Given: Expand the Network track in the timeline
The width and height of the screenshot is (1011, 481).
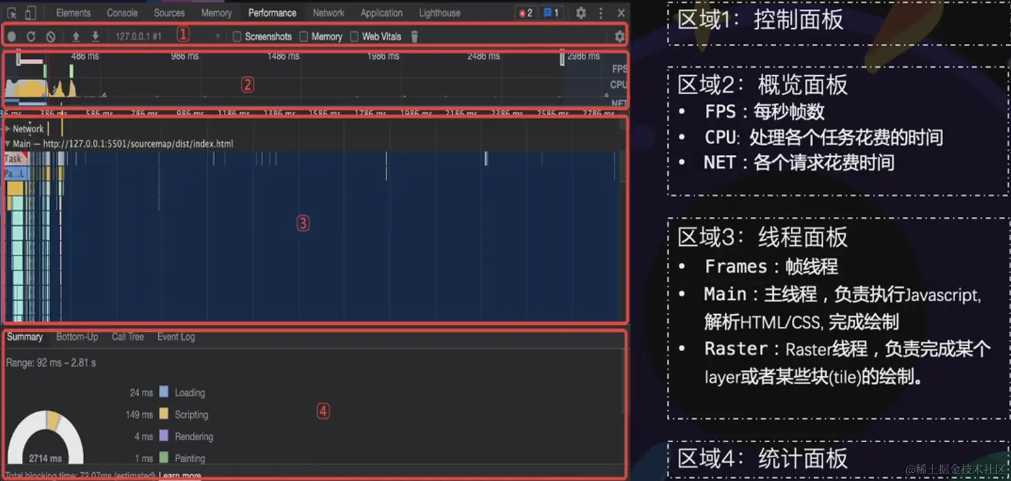Looking at the screenshot, I should 8,129.
